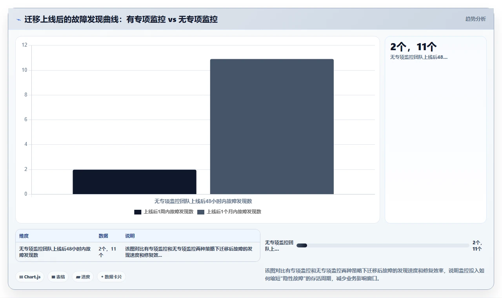Click the x-axis label 无专项监控团队上线后48小时内故障发现数
Image resolution: width=502 pixels, height=298 pixels.
coord(203,201)
